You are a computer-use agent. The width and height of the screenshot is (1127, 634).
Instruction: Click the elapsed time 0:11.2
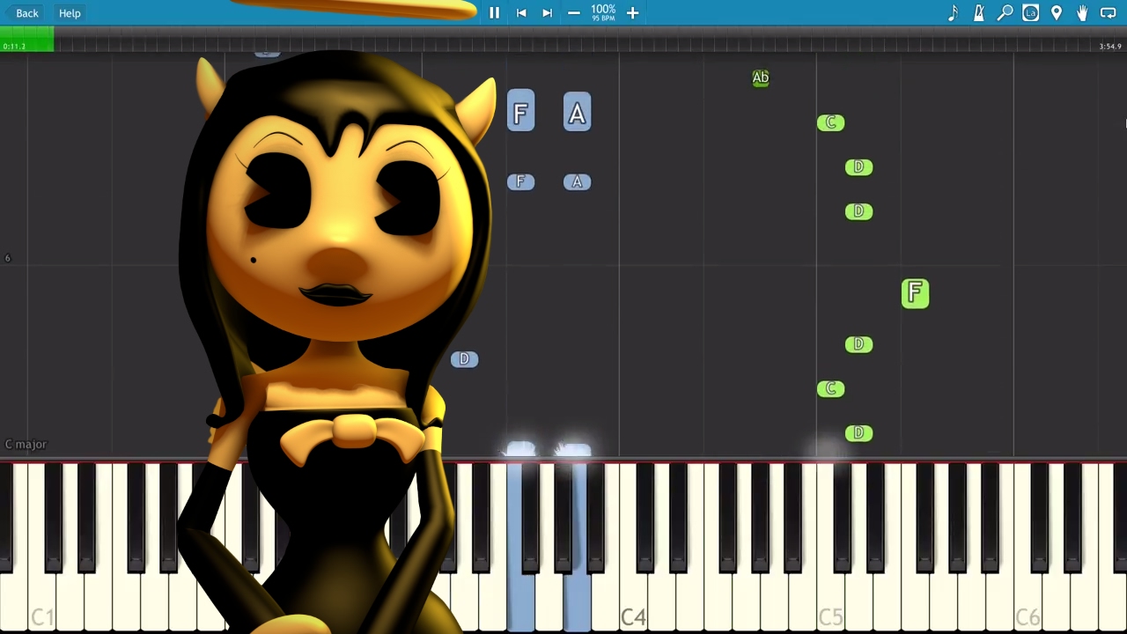click(x=14, y=46)
